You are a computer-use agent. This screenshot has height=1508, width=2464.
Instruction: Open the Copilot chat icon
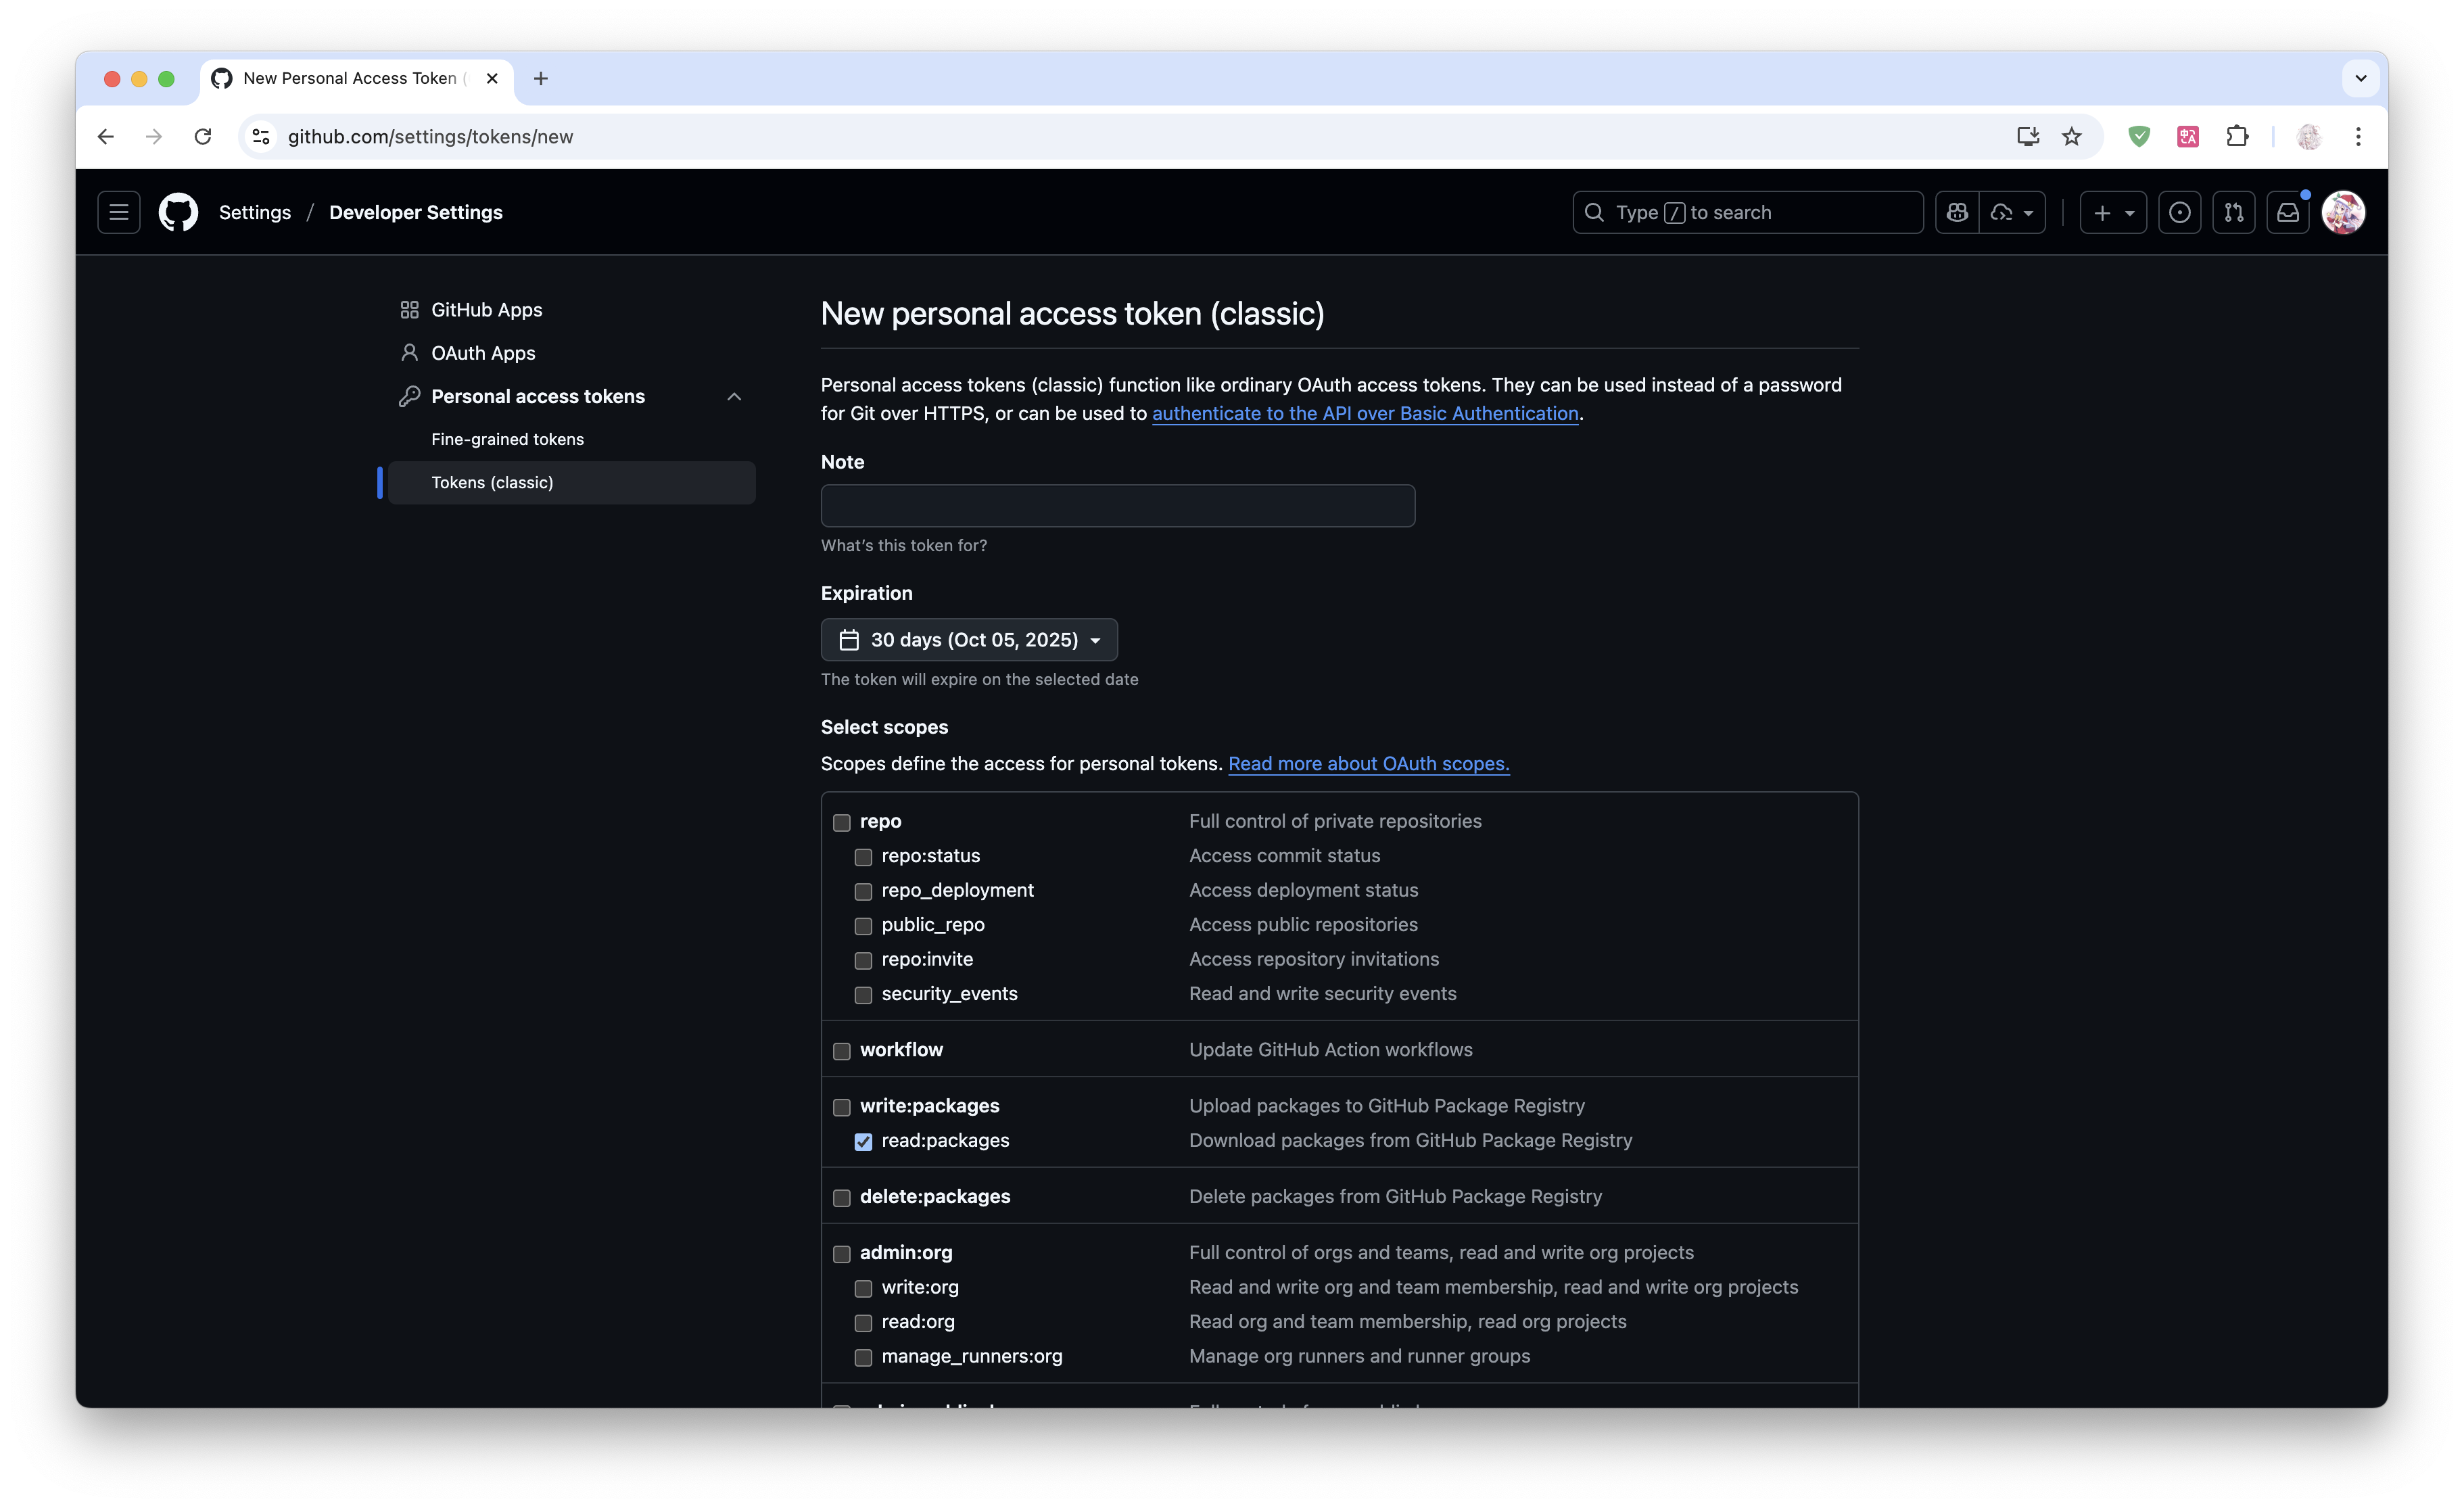coord(1957,212)
